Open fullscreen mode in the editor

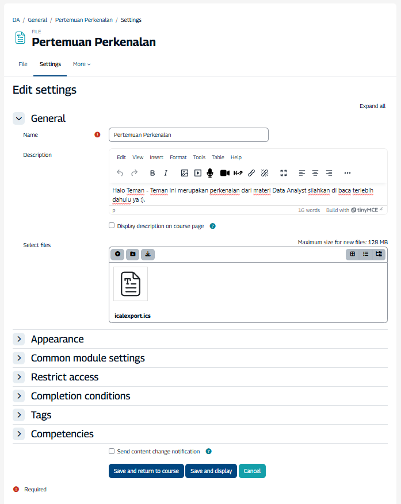click(x=283, y=173)
